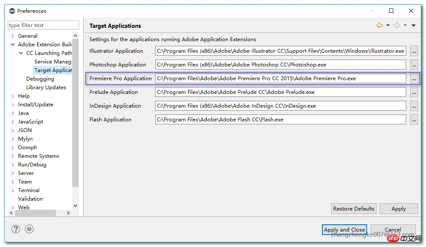Click the Restore Defaults button
This screenshot has width=426, height=247.
354,209
